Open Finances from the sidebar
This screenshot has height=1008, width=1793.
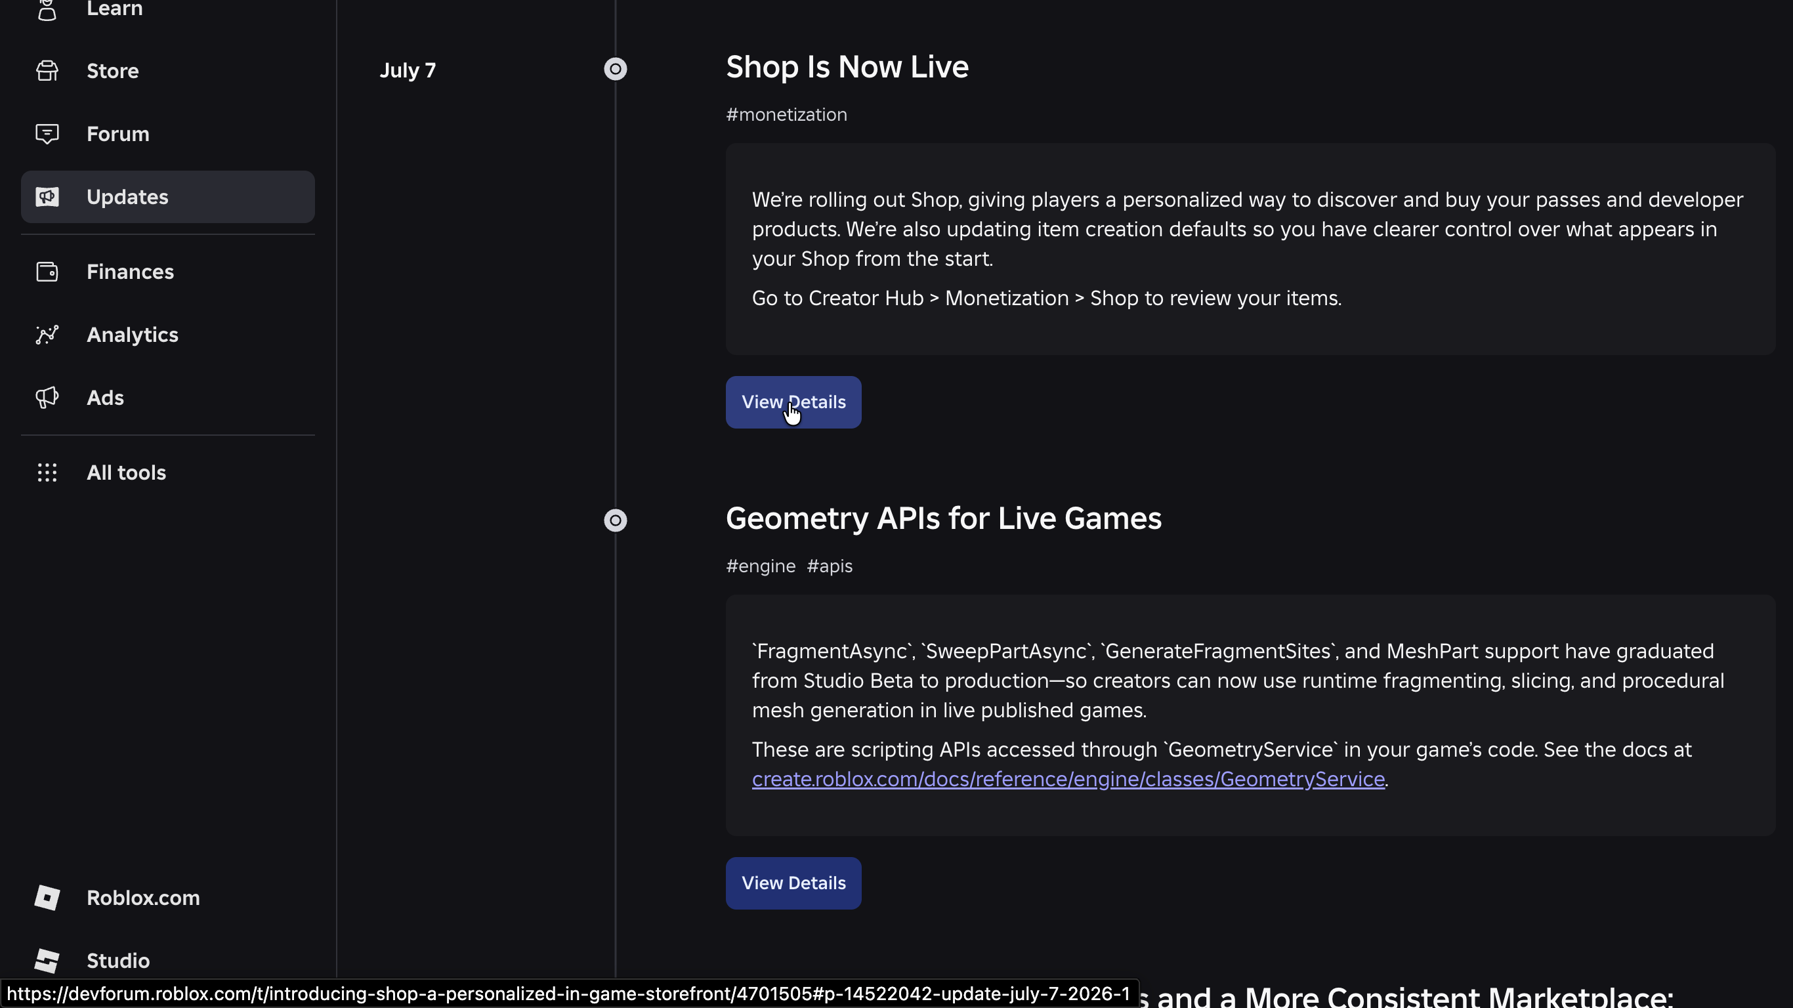tap(168, 272)
